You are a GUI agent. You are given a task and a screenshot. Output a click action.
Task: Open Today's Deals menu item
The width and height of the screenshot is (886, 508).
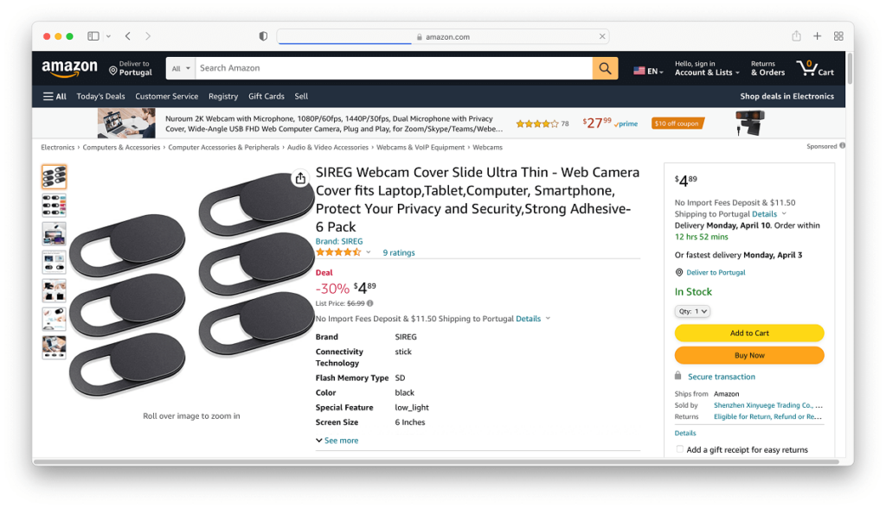pyautogui.click(x=100, y=96)
